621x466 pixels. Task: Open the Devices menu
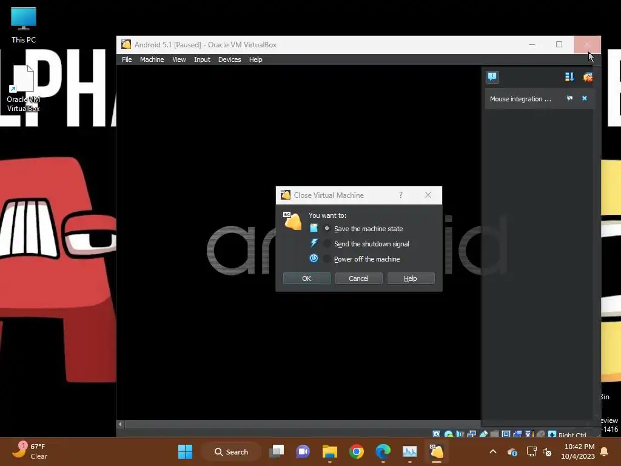(229, 59)
